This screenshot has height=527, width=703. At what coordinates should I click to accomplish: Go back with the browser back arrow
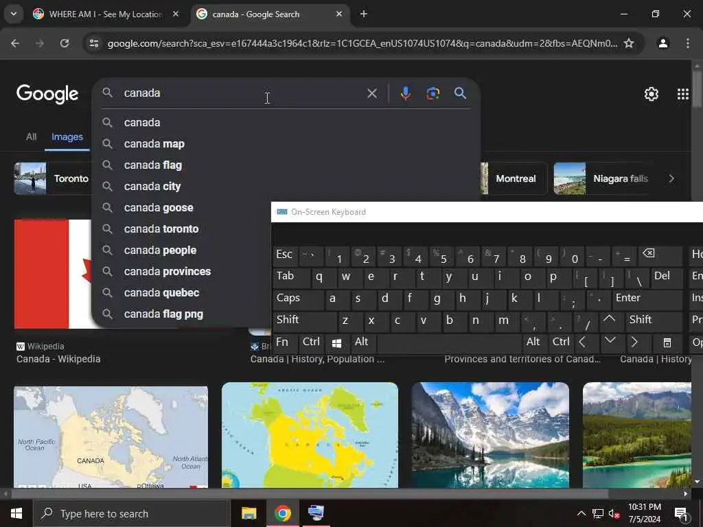coord(15,43)
